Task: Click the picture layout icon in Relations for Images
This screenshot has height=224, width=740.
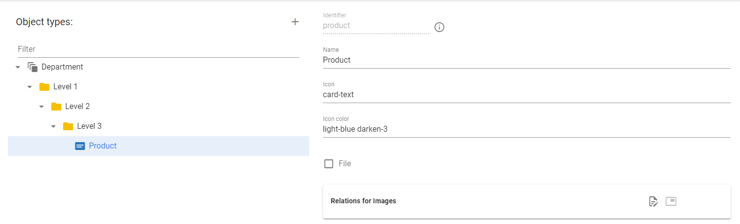Action: click(x=671, y=201)
